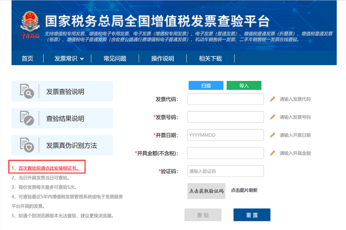Focus the 发票代码 input field

pos(226,99)
